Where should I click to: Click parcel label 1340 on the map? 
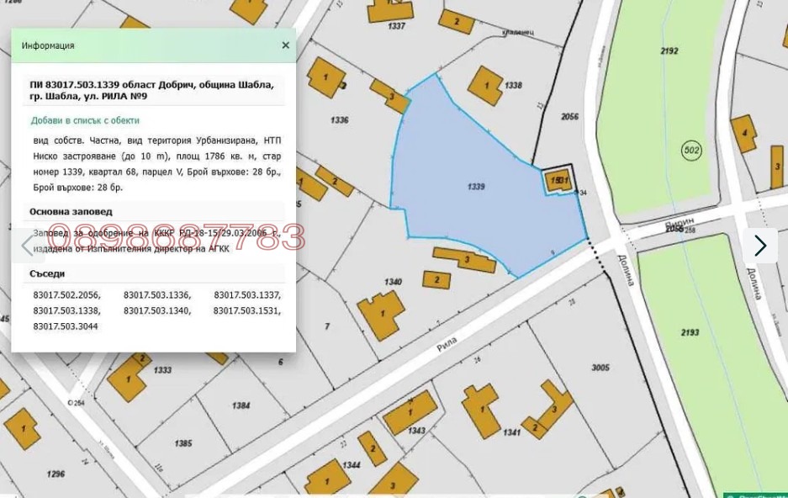(x=393, y=282)
